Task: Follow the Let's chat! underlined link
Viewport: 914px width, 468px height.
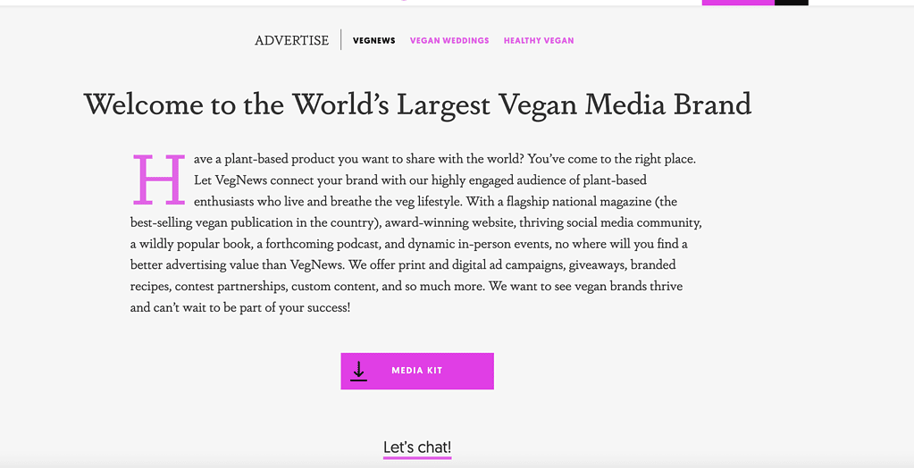Action: click(417, 447)
